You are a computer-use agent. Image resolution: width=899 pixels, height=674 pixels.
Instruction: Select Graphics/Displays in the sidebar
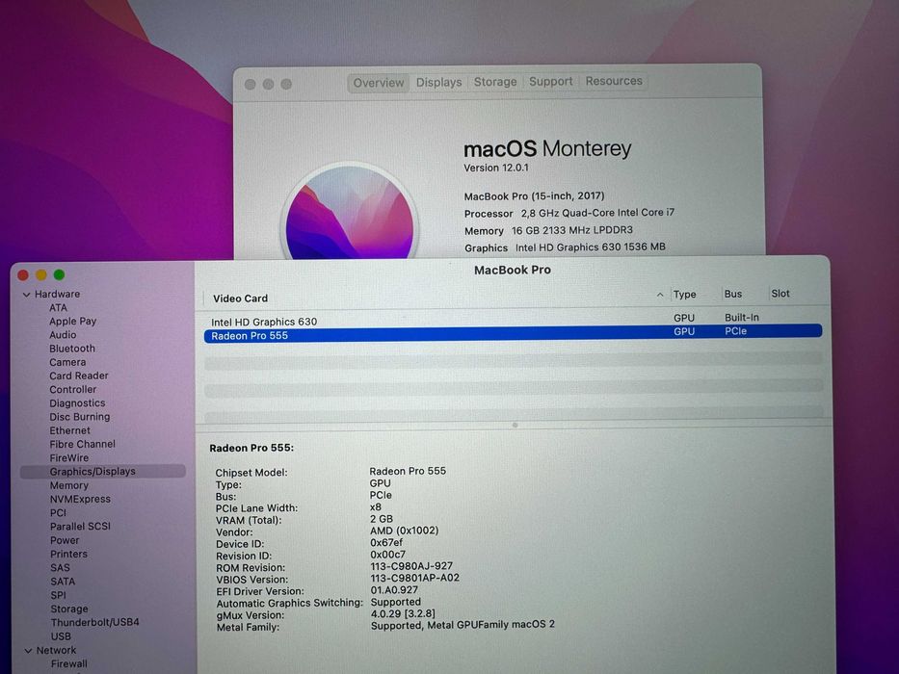pos(103,472)
